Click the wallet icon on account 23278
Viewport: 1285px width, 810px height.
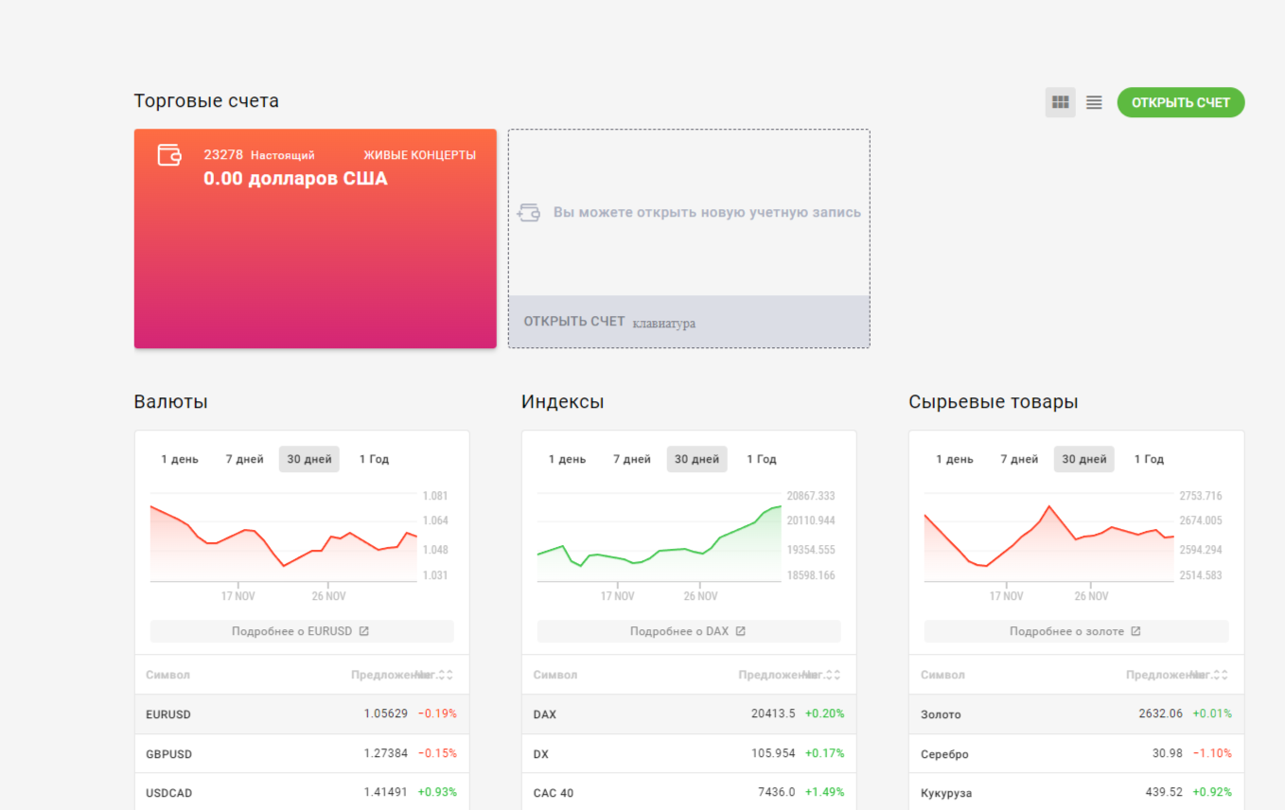(x=169, y=155)
